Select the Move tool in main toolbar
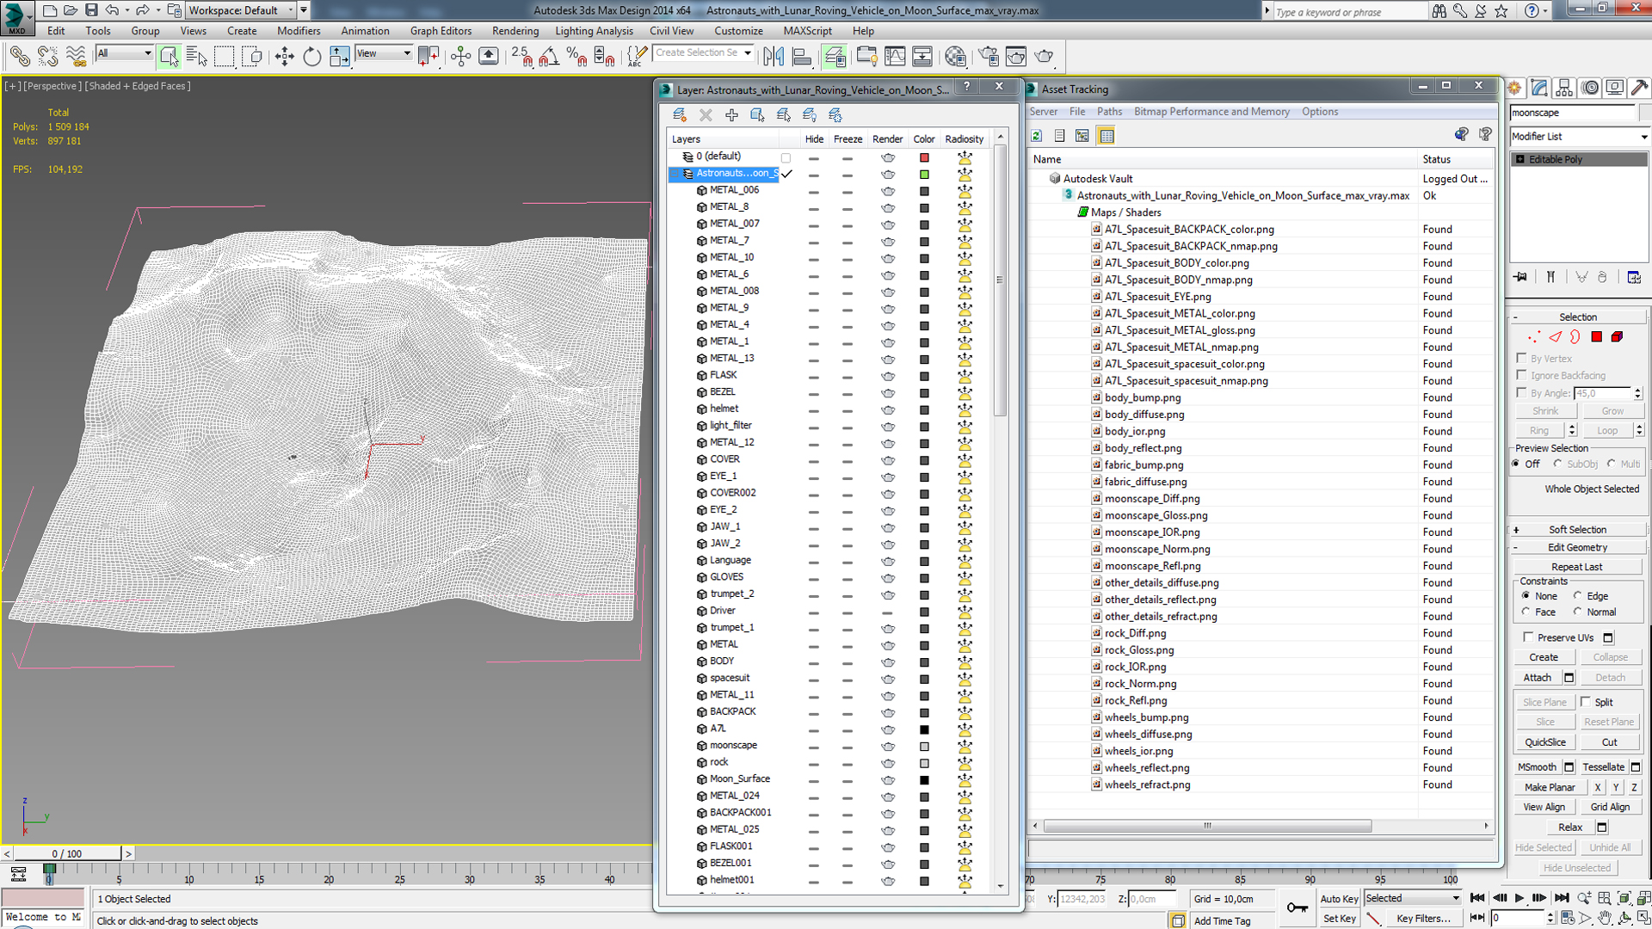This screenshot has height=929, width=1652. tap(284, 57)
